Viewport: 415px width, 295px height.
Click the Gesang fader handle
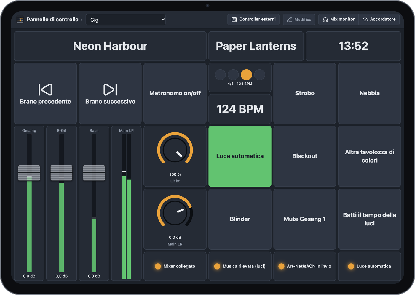(x=29, y=173)
